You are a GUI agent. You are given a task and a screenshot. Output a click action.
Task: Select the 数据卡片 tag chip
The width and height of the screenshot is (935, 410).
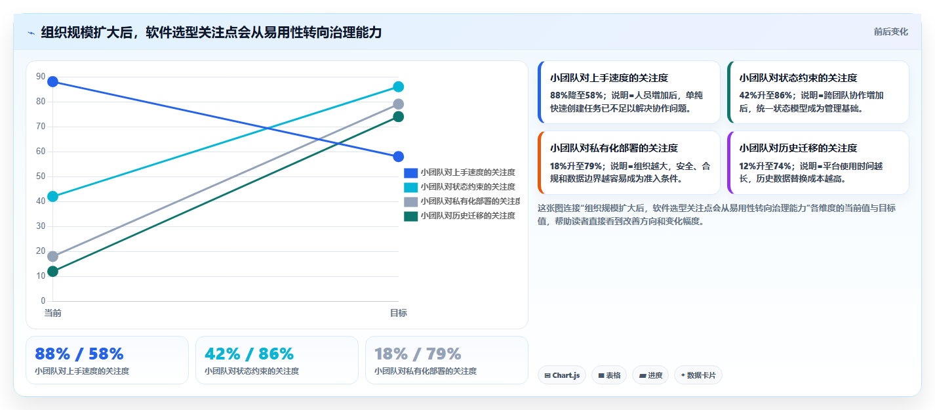[x=698, y=375]
